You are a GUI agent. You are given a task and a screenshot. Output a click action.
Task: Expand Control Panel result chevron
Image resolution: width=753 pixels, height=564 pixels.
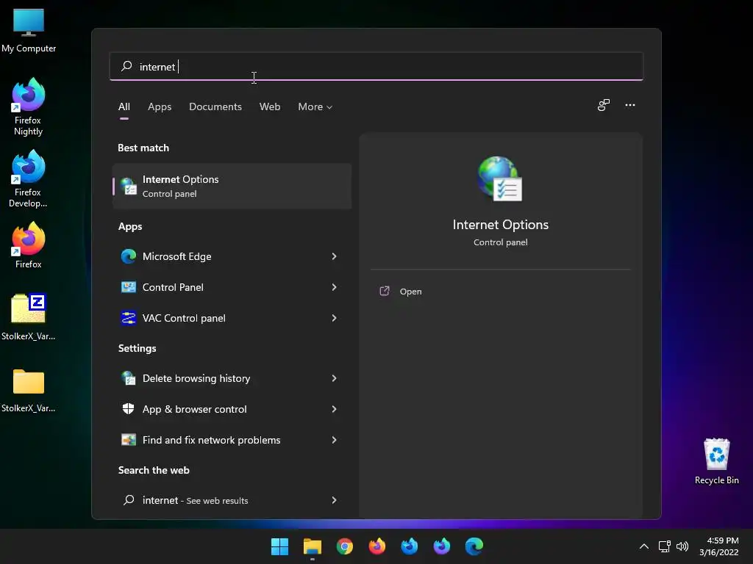[335, 287]
